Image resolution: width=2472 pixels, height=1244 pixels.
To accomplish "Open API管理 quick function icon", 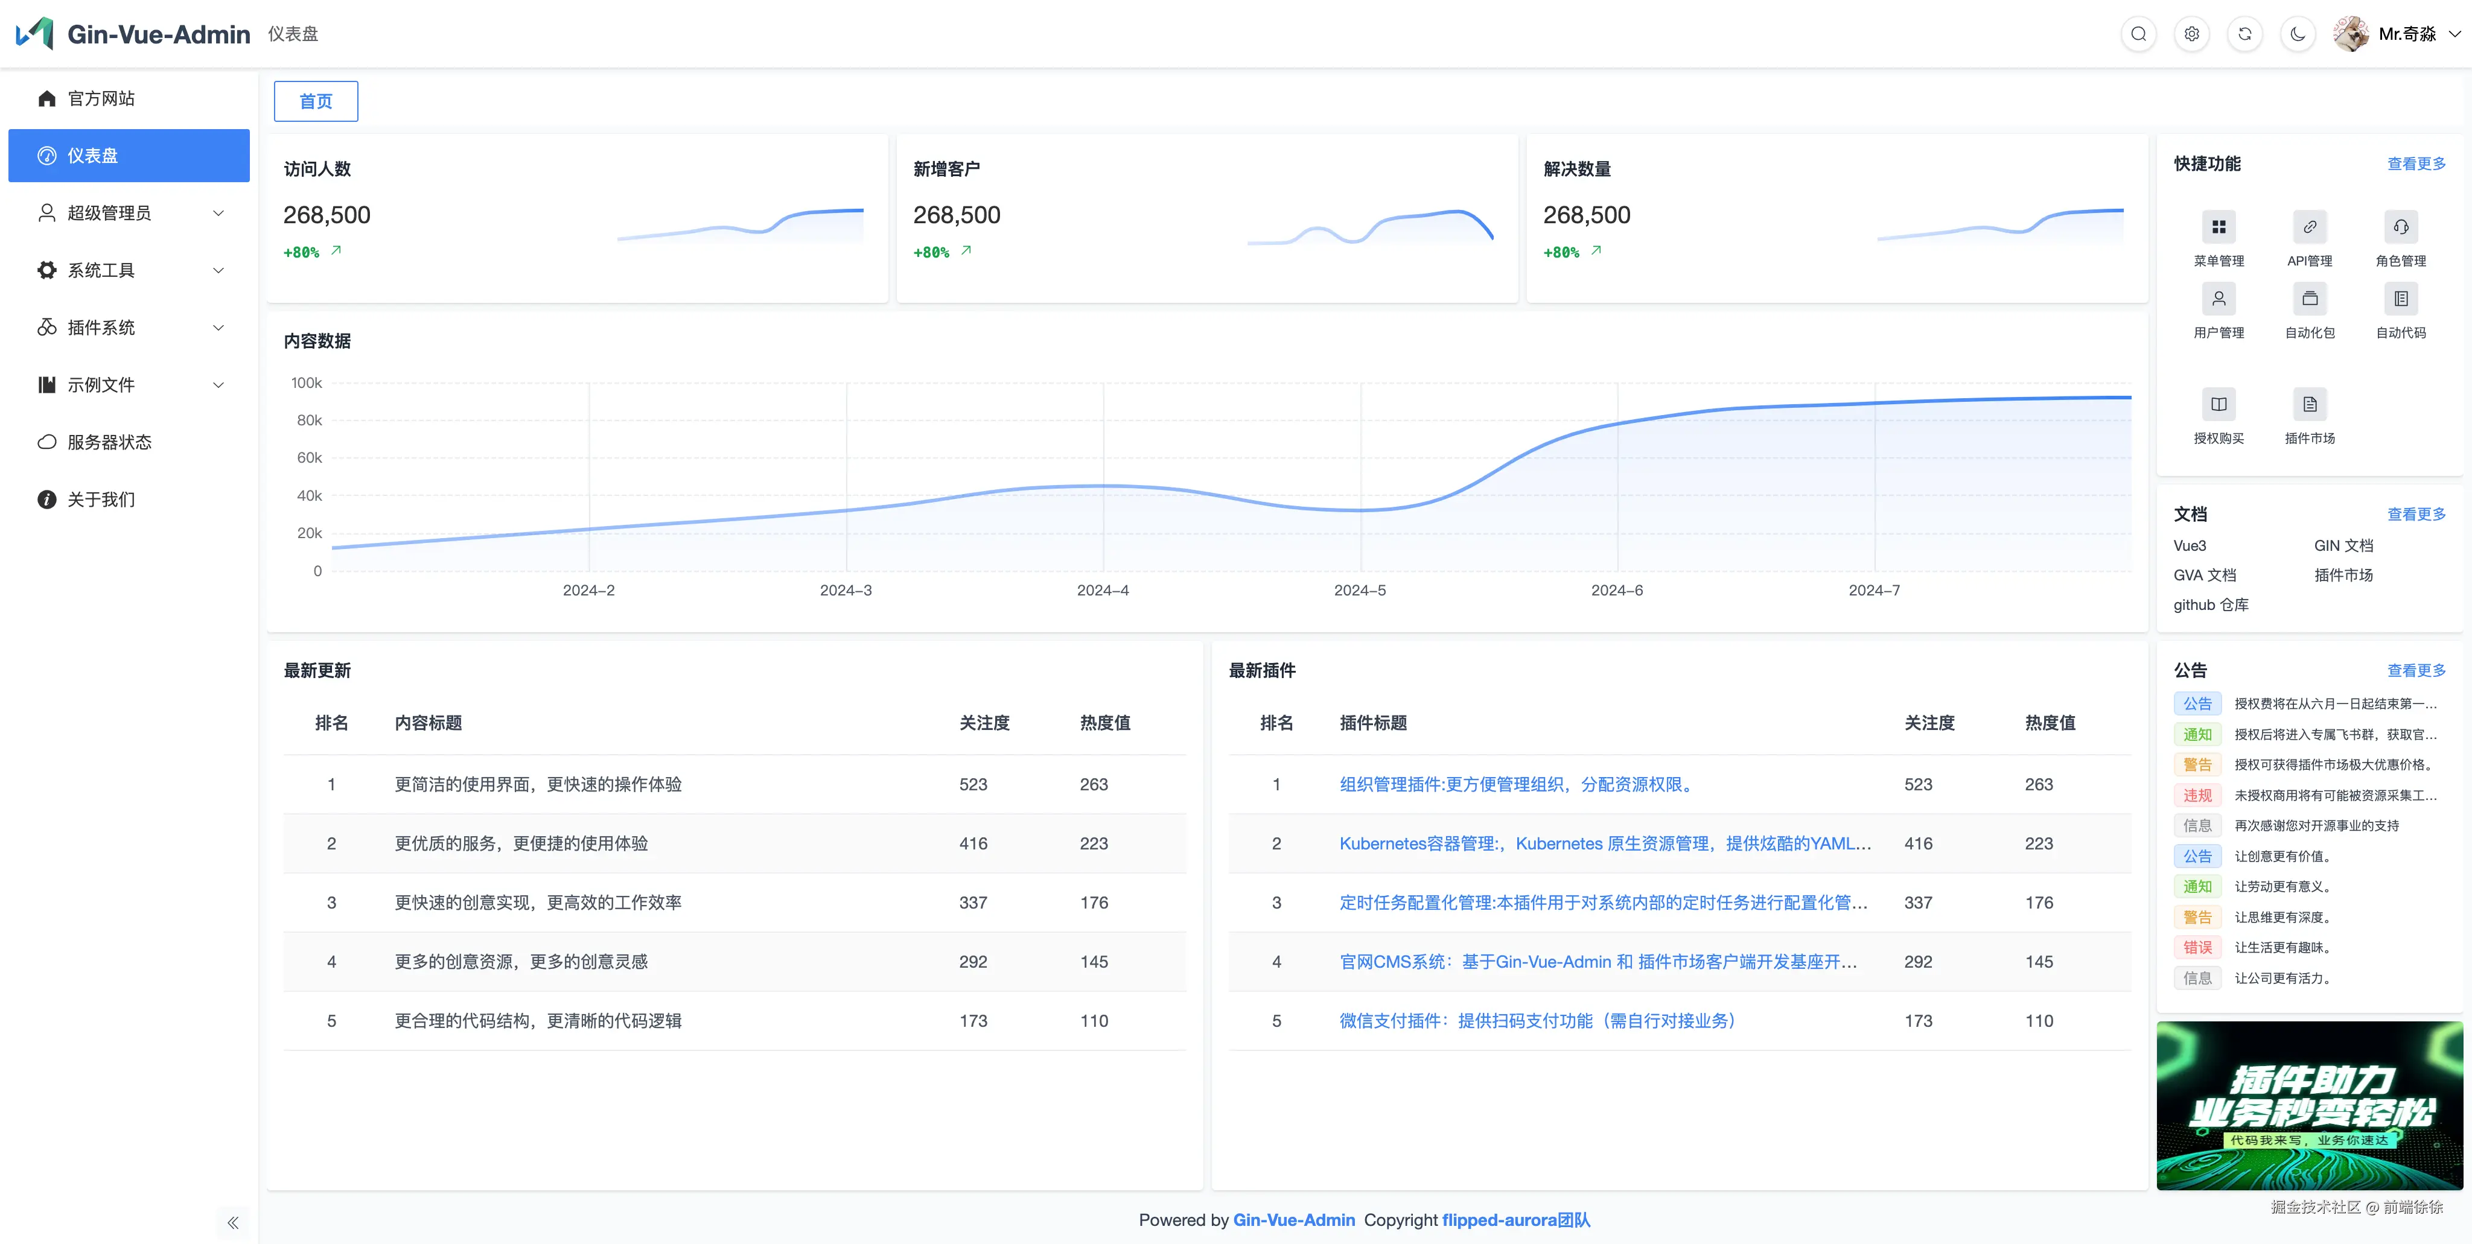I will 2309,227.
